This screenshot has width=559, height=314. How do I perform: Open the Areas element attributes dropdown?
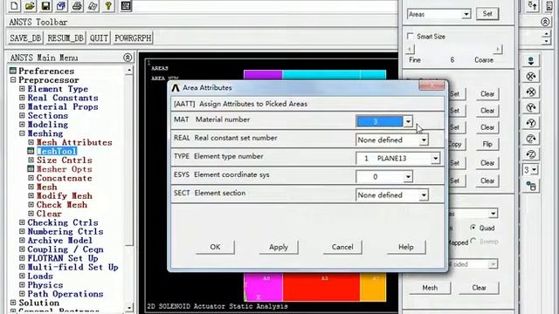coord(466,14)
